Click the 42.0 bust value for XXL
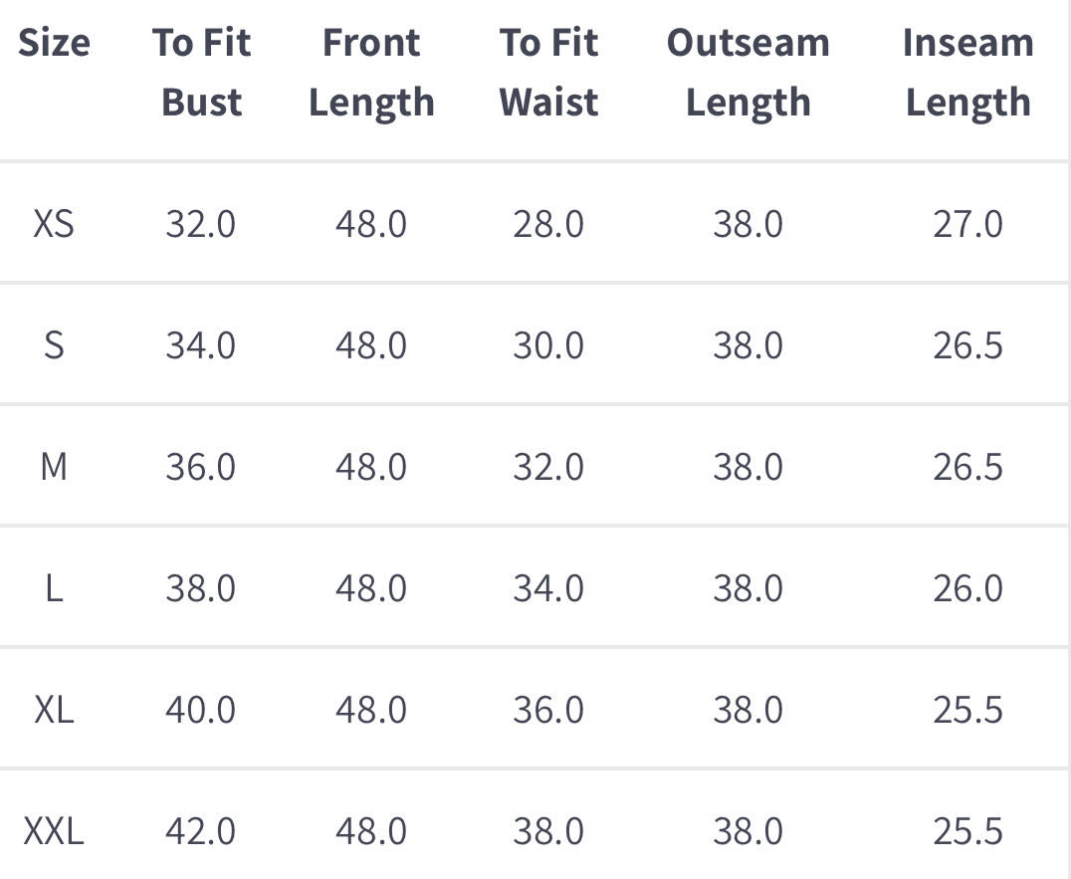 (x=201, y=831)
